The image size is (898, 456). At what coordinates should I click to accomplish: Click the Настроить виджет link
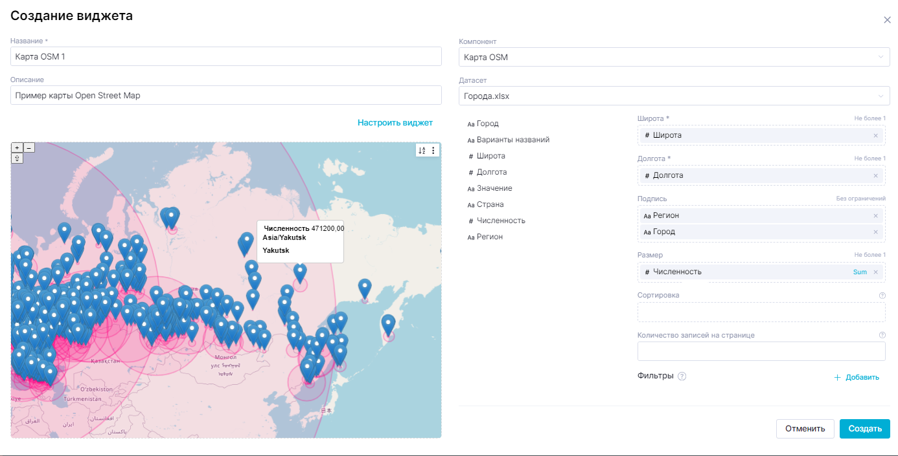click(x=395, y=122)
